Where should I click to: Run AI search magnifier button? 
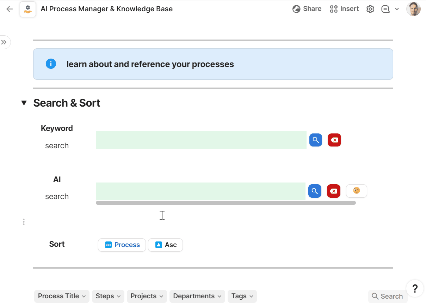pos(315,191)
